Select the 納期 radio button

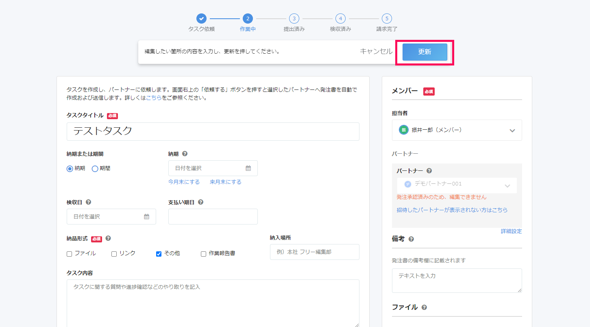(70, 168)
